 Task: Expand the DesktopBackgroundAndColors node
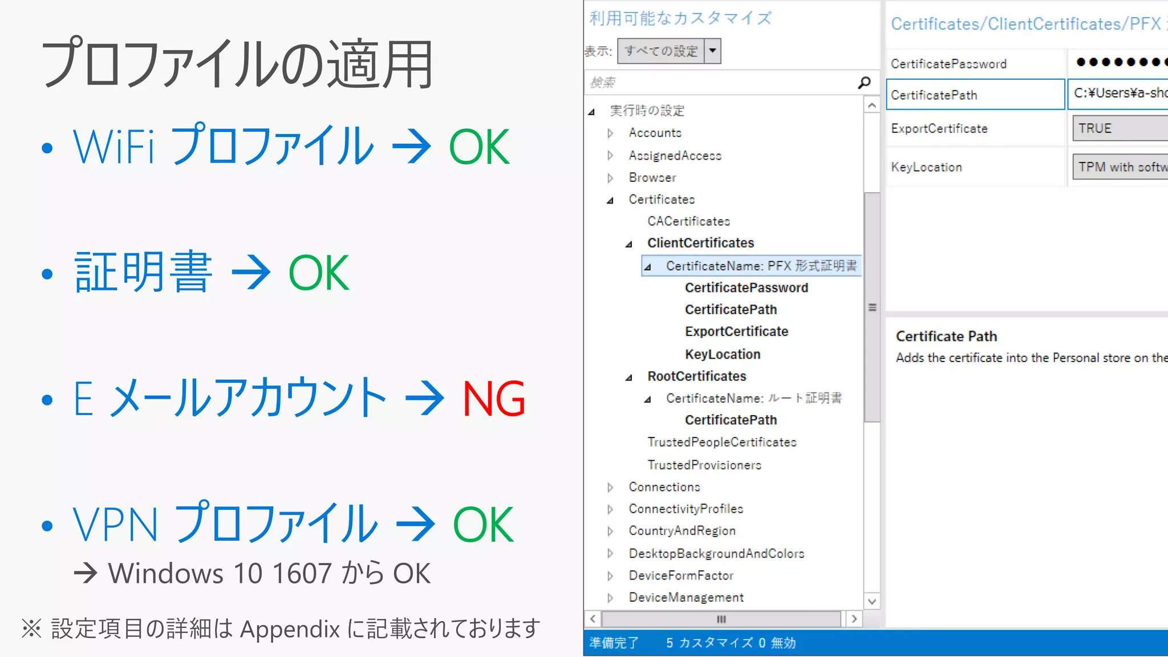pyautogui.click(x=610, y=553)
